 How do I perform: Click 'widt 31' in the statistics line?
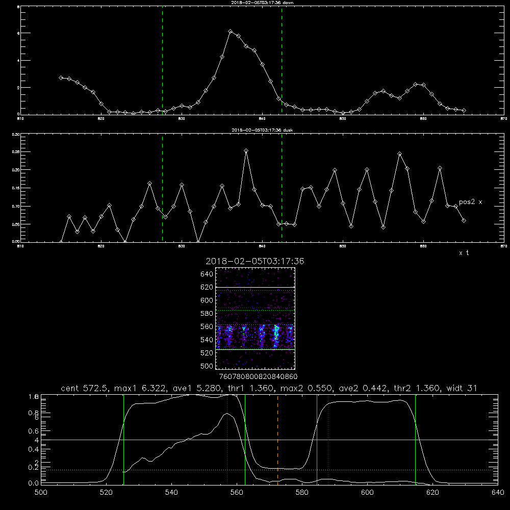(x=462, y=388)
